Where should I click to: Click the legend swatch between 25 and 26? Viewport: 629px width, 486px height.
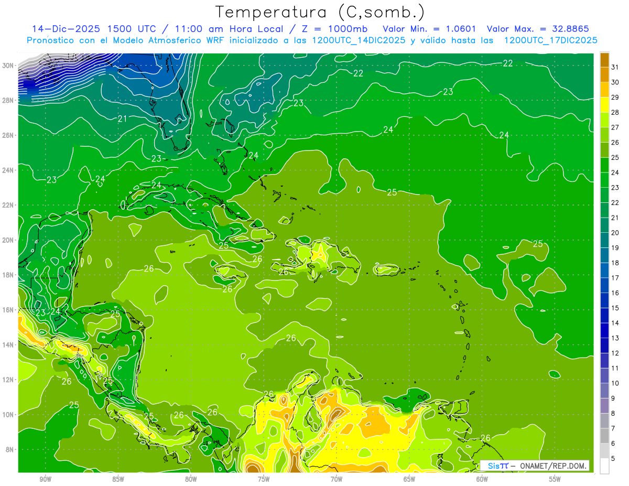[604, 150]
